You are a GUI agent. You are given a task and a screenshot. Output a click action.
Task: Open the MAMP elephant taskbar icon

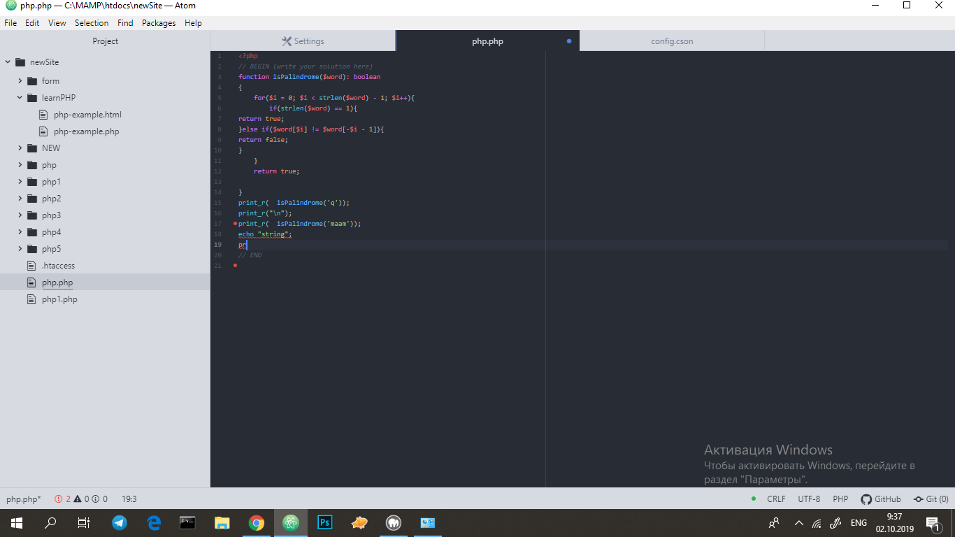coord(394,523)
